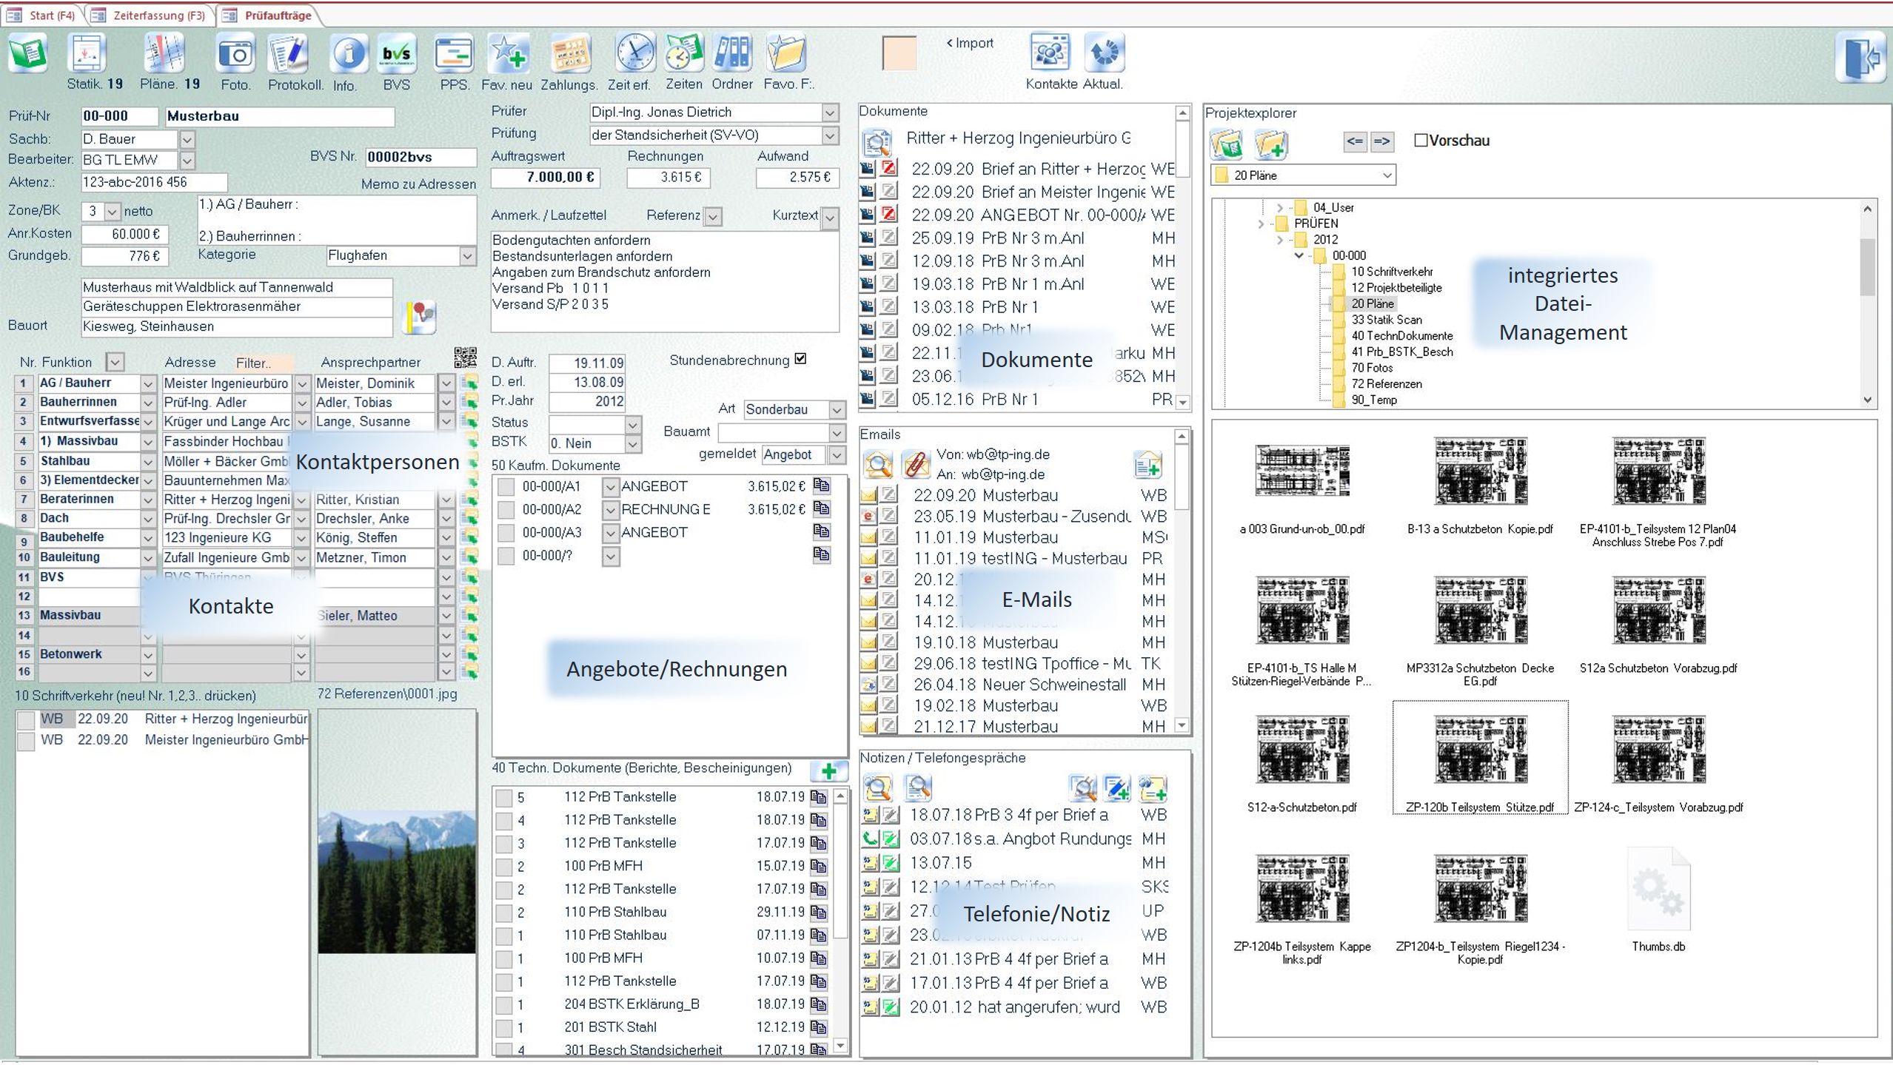Open the Protokoll toolbar icon
Screen dimensions: 1893x1065
289,55
